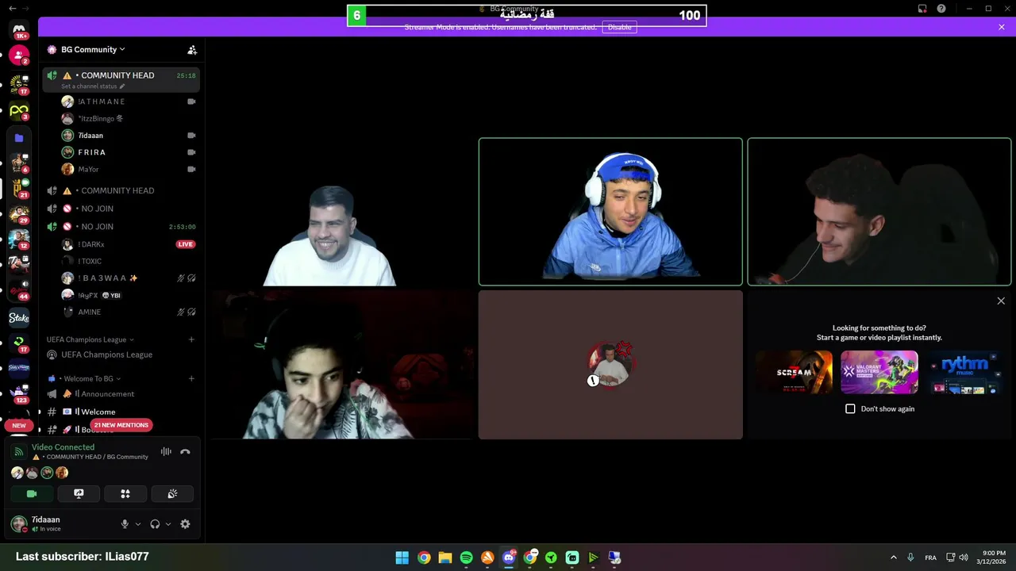Edit the channel status pencil

122,86
